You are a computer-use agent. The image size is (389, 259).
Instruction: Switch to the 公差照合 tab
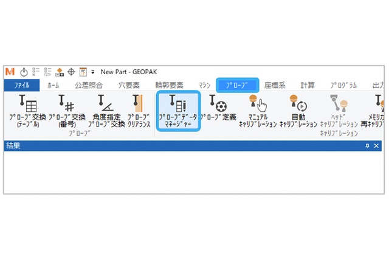click(89, 85)
